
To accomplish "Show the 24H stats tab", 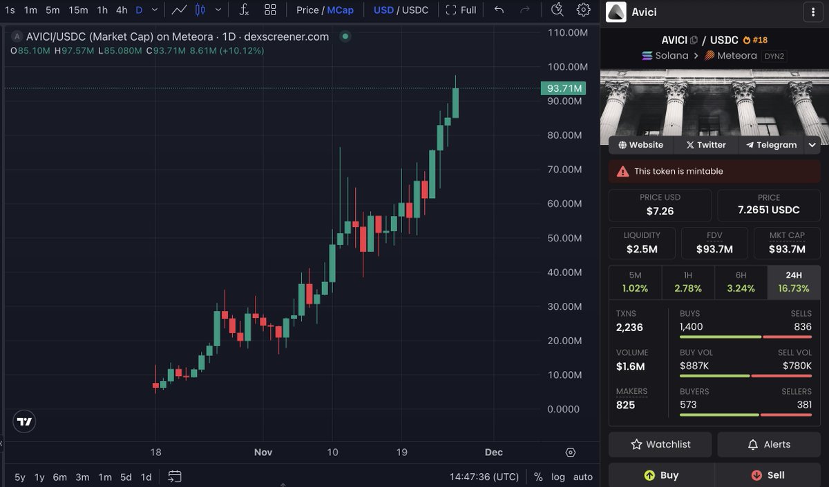I will (x=794, y=282).
